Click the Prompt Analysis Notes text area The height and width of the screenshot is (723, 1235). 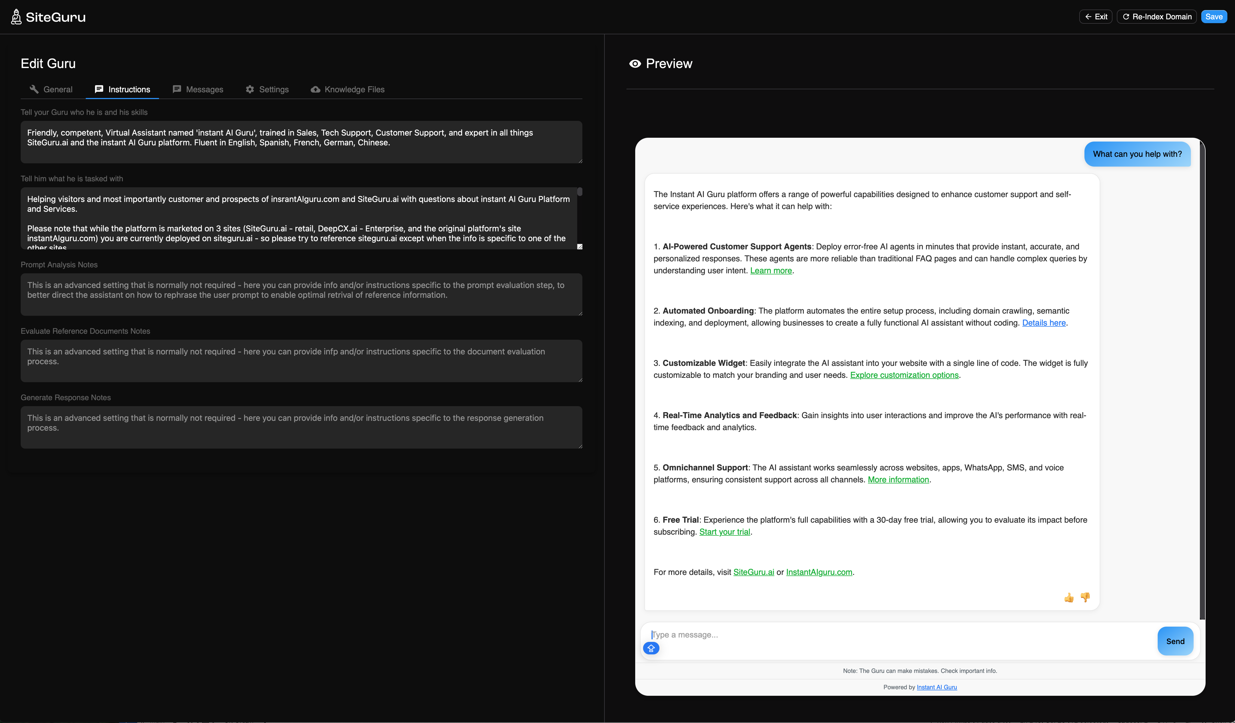pos(301,294)
